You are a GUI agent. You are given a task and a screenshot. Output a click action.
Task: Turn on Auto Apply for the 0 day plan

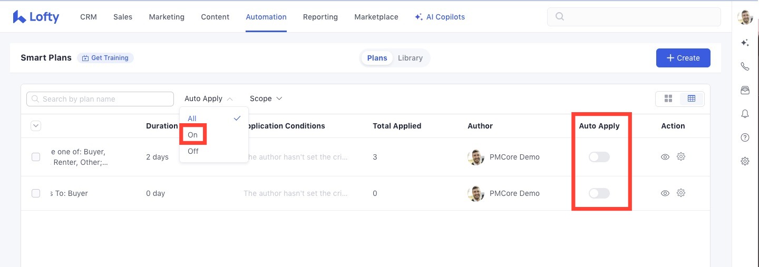point(599,193)
